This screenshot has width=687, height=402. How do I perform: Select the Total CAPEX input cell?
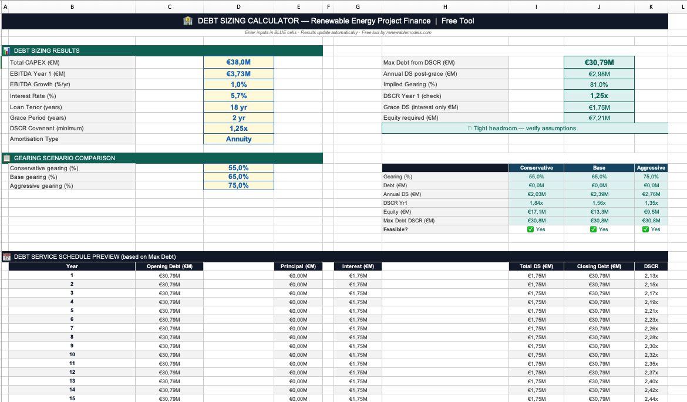[239, 62]
